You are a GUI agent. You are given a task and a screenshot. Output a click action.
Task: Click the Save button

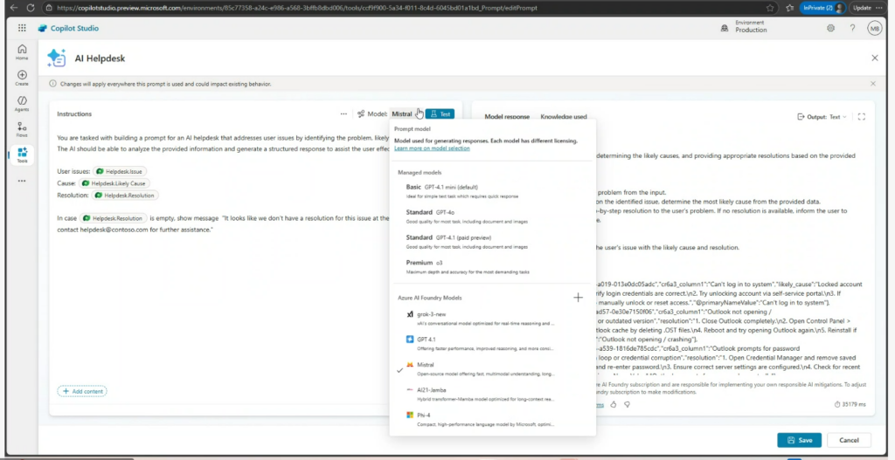[x=799, y=440]
